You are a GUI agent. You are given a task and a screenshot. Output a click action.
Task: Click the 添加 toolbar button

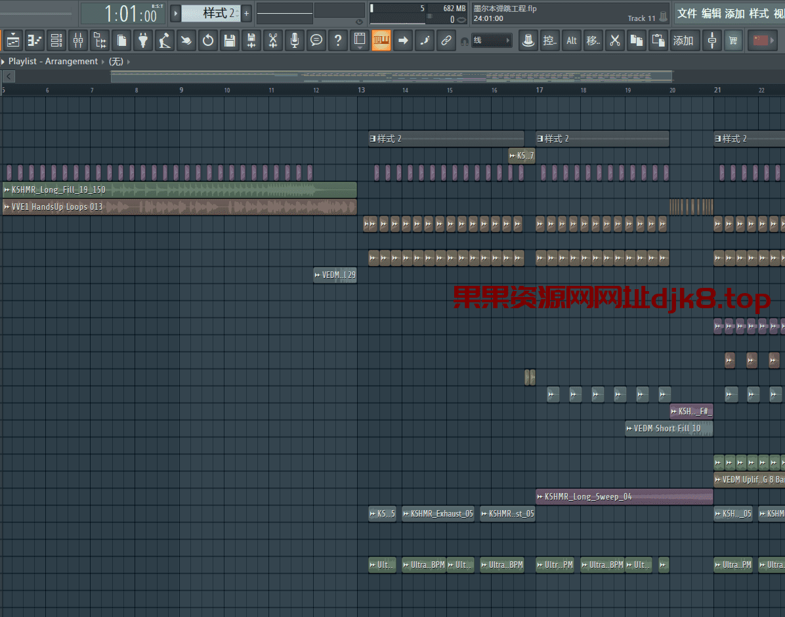coord(683,41)
